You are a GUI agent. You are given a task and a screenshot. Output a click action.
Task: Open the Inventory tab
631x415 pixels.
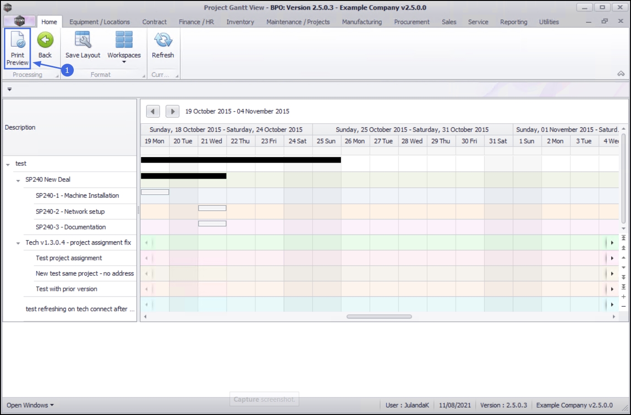click(x=240, y=22)
